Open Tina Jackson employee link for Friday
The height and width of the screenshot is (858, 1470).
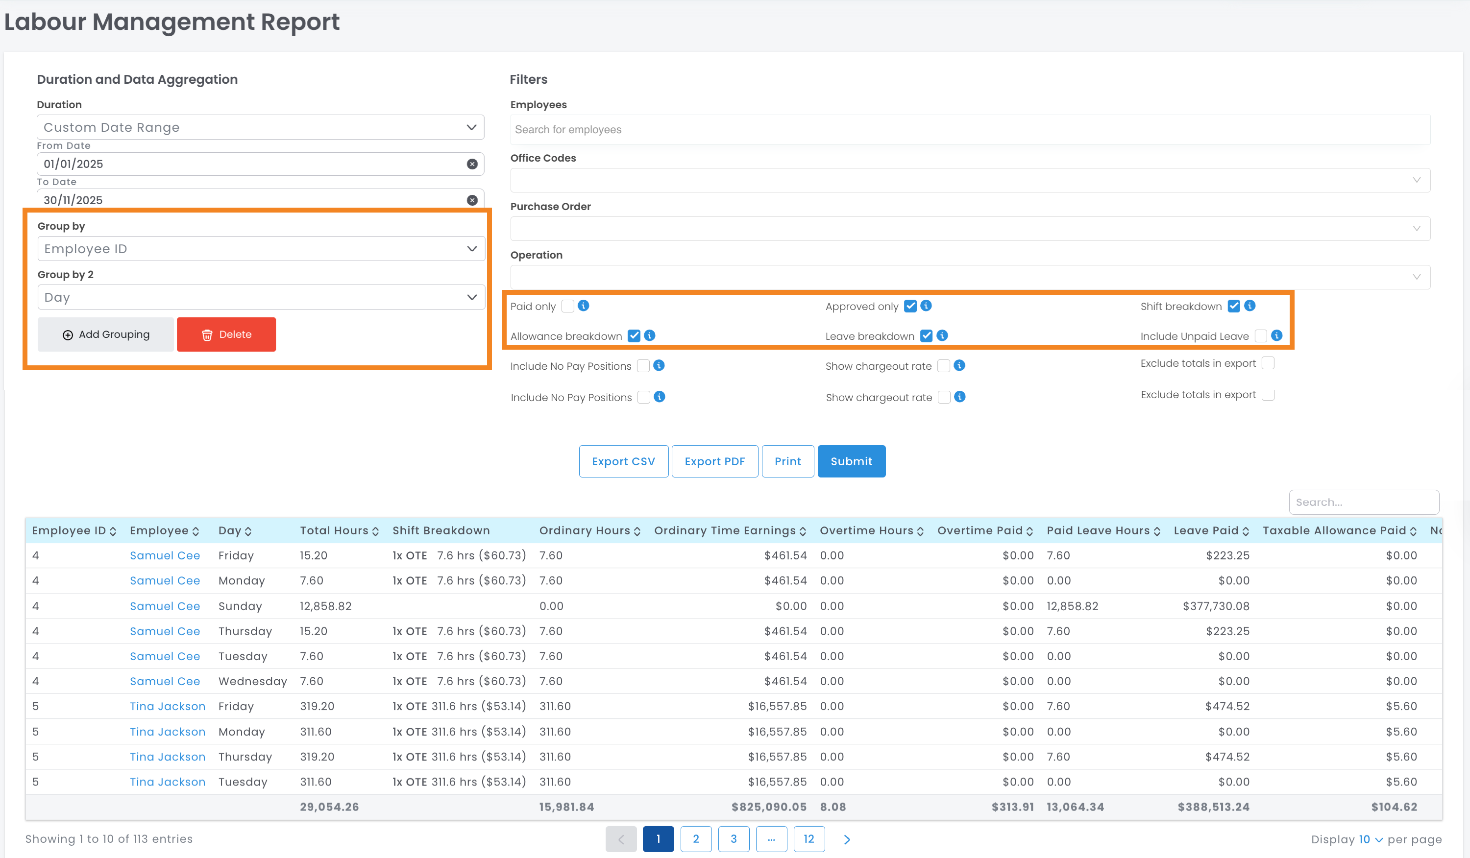tap(168, 706)
